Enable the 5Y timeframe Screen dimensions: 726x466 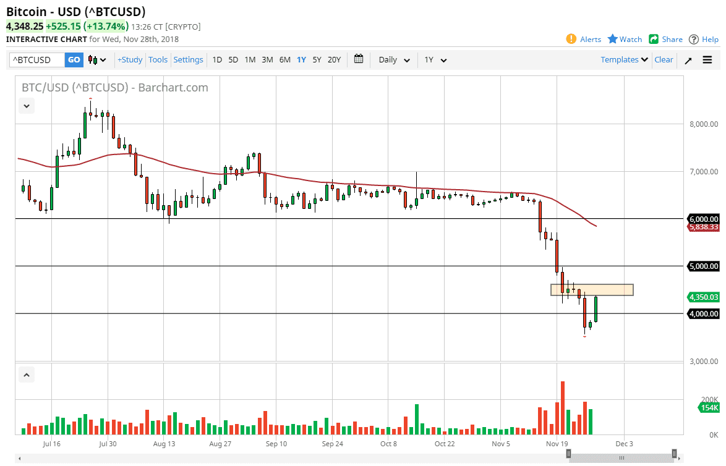(x=317, y=59)
